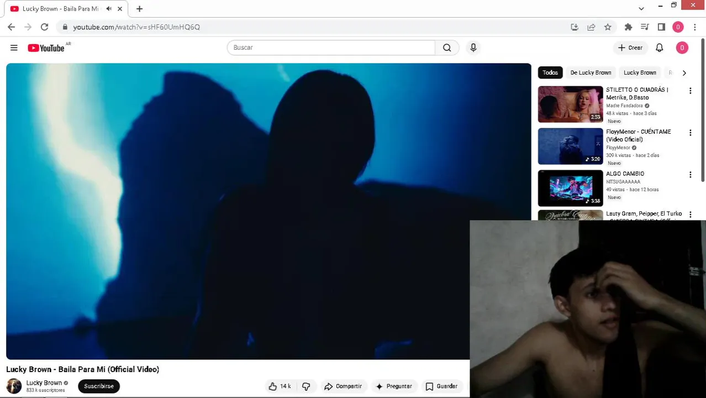Dislike the video with thumbs down
Image resolution: width=706 pixels, height=398 pixels.
(306, 386)
